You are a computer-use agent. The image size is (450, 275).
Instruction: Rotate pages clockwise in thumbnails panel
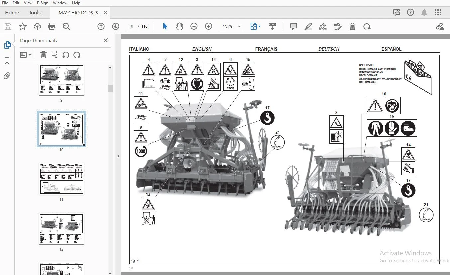pos(77,55)
